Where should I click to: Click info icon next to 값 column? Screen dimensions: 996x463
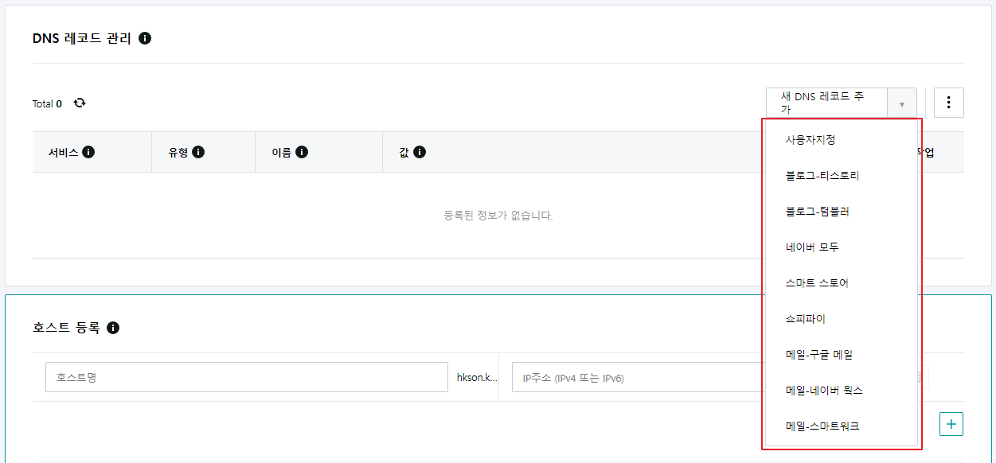[x=420, y=152]
